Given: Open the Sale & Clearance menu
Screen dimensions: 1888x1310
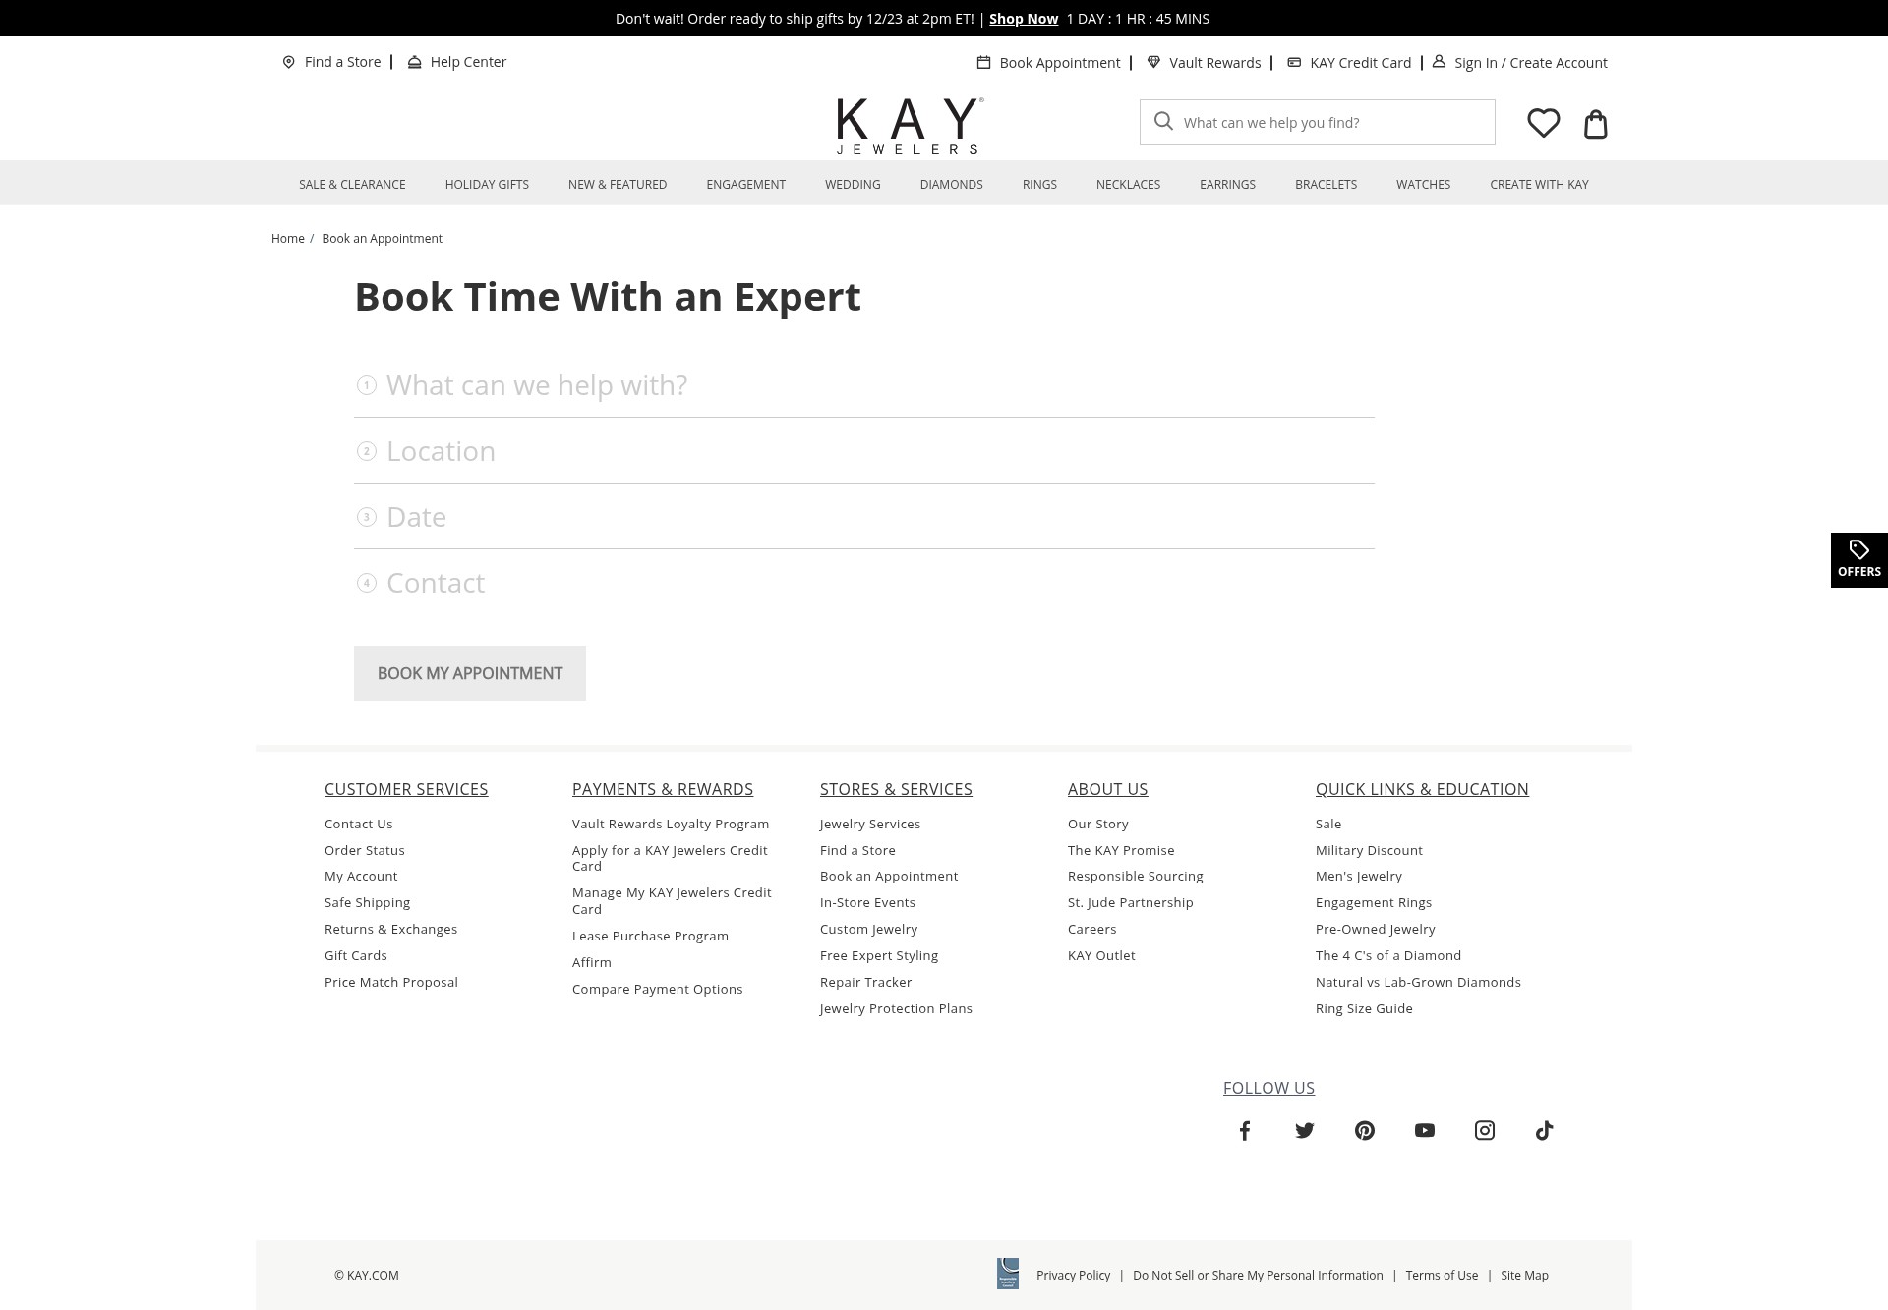Looking at the screenshot, I should coord(352,184).
